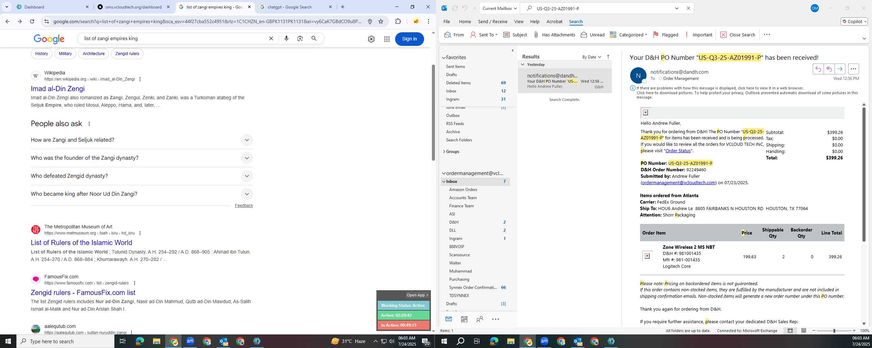Switch to reading view in status bar
The image size is (872, 348).
(804, 331)
